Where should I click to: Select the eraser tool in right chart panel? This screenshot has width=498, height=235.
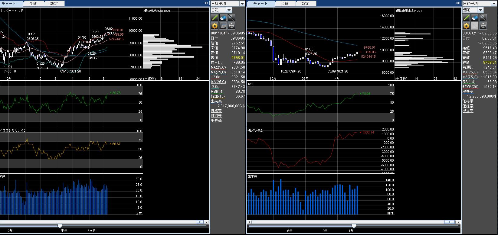[475, 18]
